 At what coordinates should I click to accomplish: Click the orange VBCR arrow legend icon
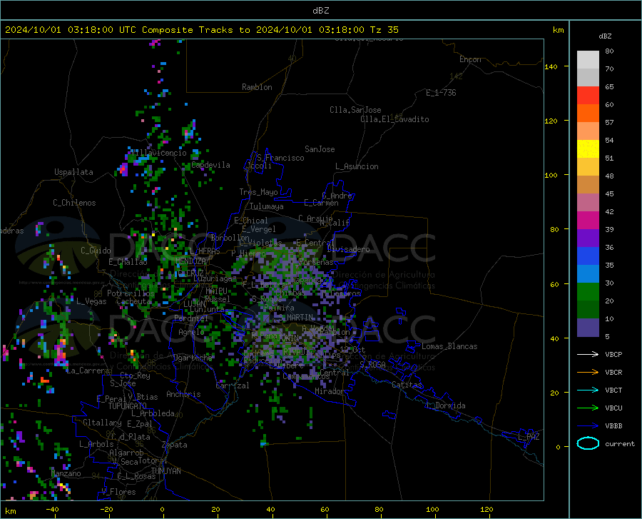(x=588, y=373)
